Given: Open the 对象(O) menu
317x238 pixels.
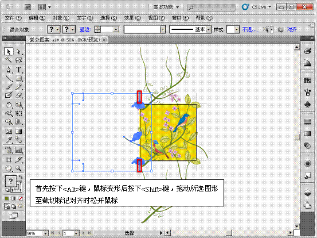Looking at the screenshot, I should pyautogui.click(x=61, y=18).
